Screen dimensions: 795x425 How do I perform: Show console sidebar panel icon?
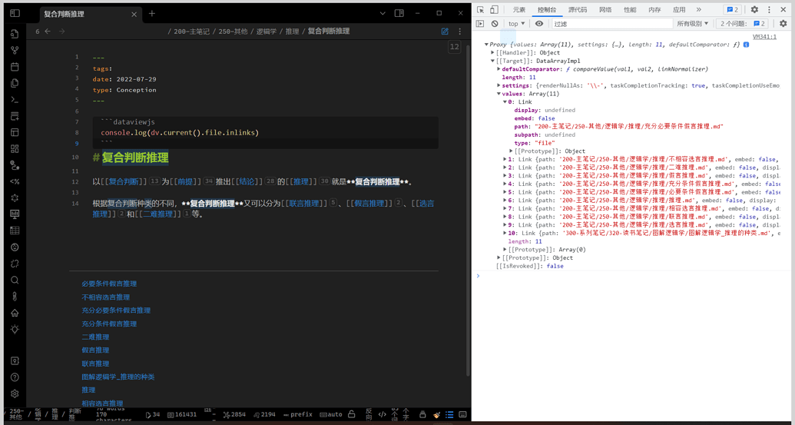click(x=481, y=23)
